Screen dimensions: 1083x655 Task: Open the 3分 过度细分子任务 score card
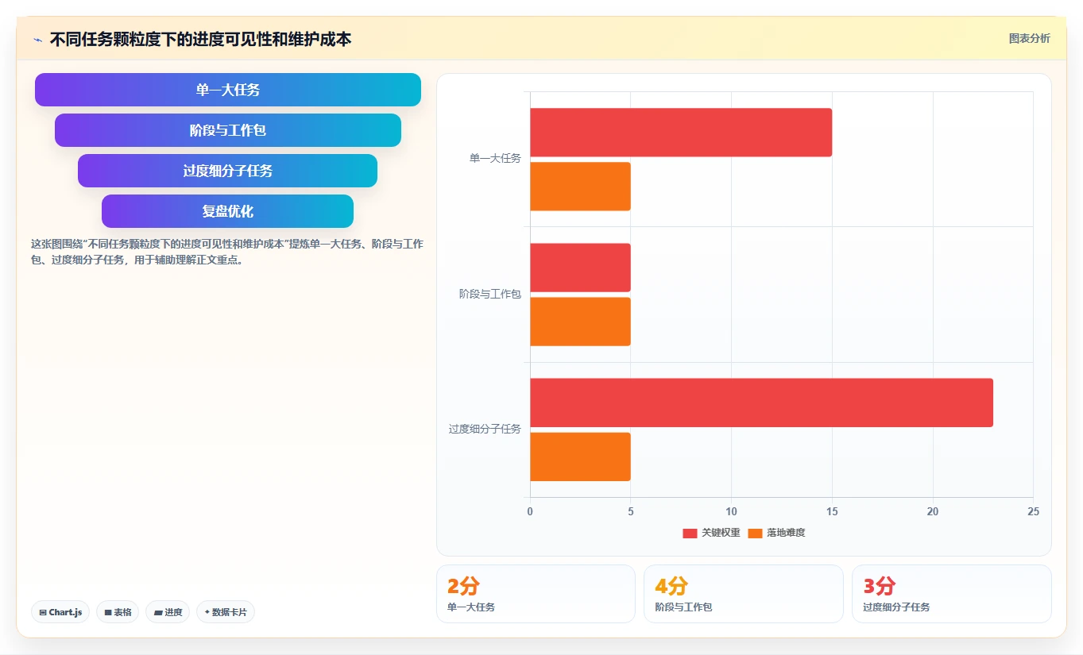pyautogui.click(x=952, y=594)
